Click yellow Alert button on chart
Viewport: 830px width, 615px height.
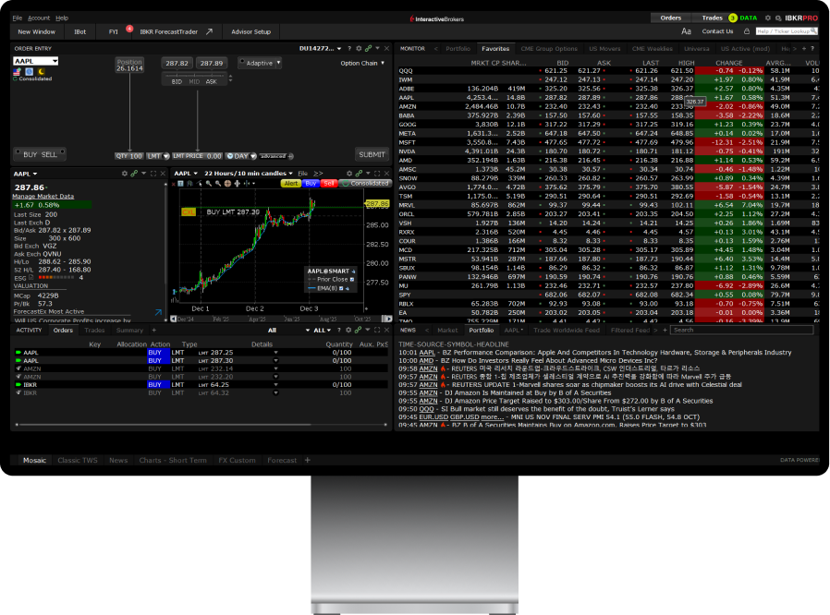(x=290, y=183)
